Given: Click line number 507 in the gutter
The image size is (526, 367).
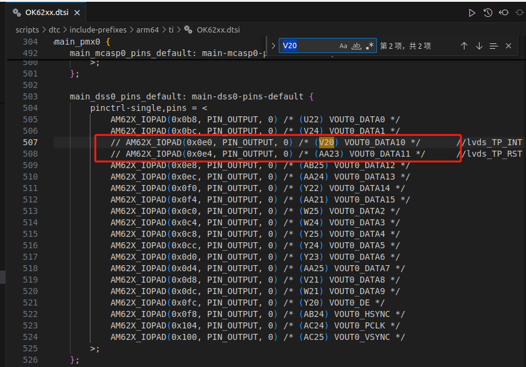Looking at the screenshot, I should pyautogui.click(x=31, y=142).
